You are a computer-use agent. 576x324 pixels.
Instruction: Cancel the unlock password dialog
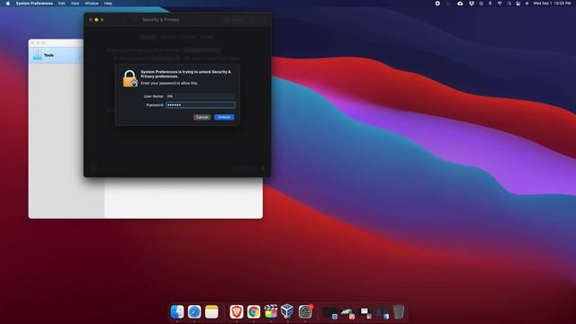[202, 117]
